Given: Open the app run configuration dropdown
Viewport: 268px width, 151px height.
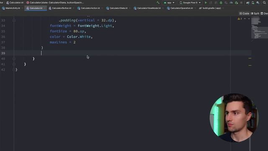Looking at the screenshot, I should click(169, 3).
